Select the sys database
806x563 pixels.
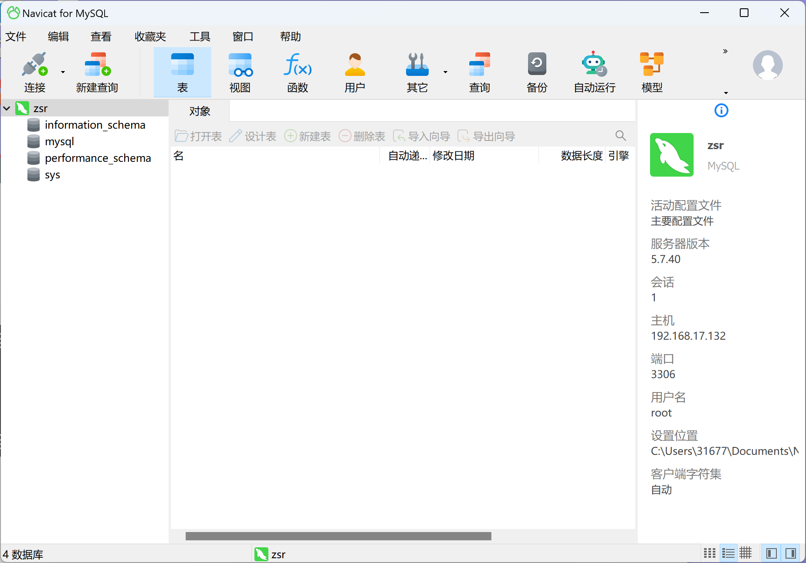click(x=52, y=174)
